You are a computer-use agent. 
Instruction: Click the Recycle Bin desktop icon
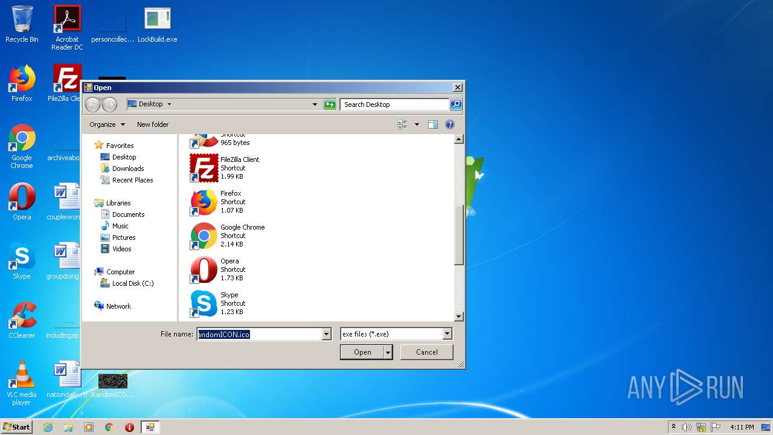coord(22,24)
